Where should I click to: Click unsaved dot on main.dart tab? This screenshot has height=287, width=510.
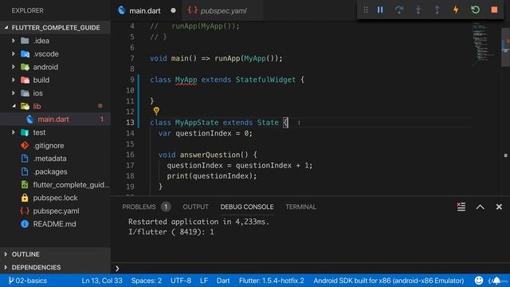pos(174,10)
